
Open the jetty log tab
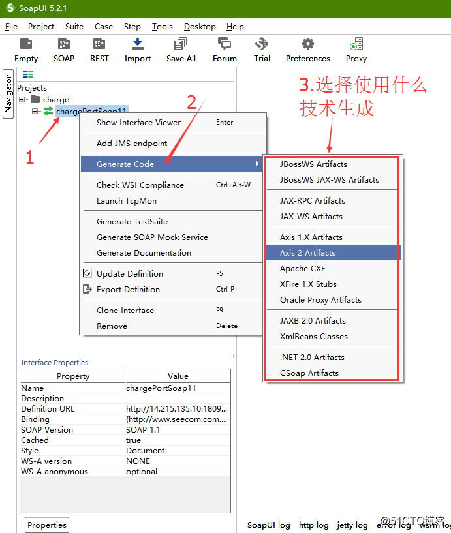click(352, 525)
